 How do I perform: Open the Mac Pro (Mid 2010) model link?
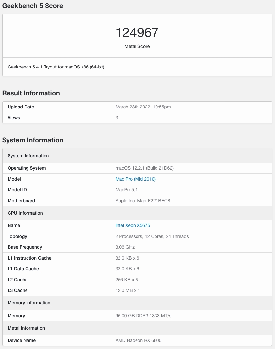click(x=136, y=179)
